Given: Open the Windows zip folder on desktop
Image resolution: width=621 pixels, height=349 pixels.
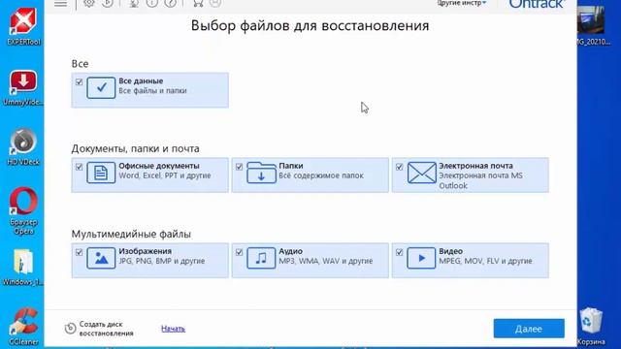Looking at the screenshot, I should pos(23,268).
